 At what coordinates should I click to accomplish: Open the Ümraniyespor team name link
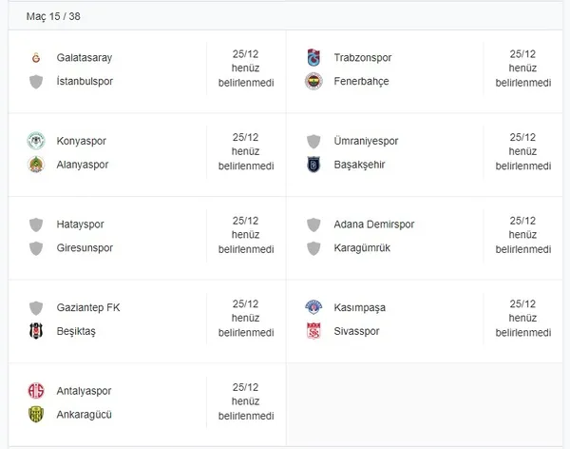click(366, 141)
